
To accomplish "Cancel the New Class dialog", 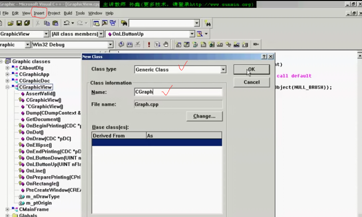I will coord(252,82).
